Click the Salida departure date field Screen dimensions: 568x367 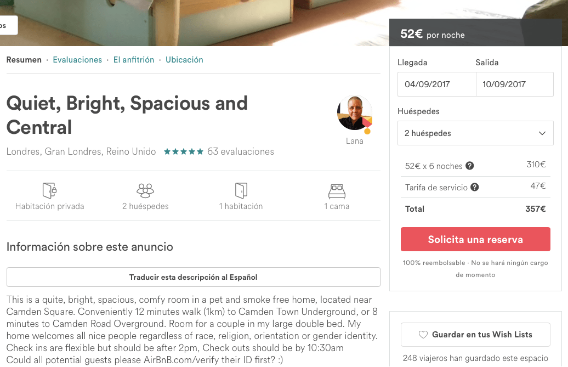(x=514, y=84)
